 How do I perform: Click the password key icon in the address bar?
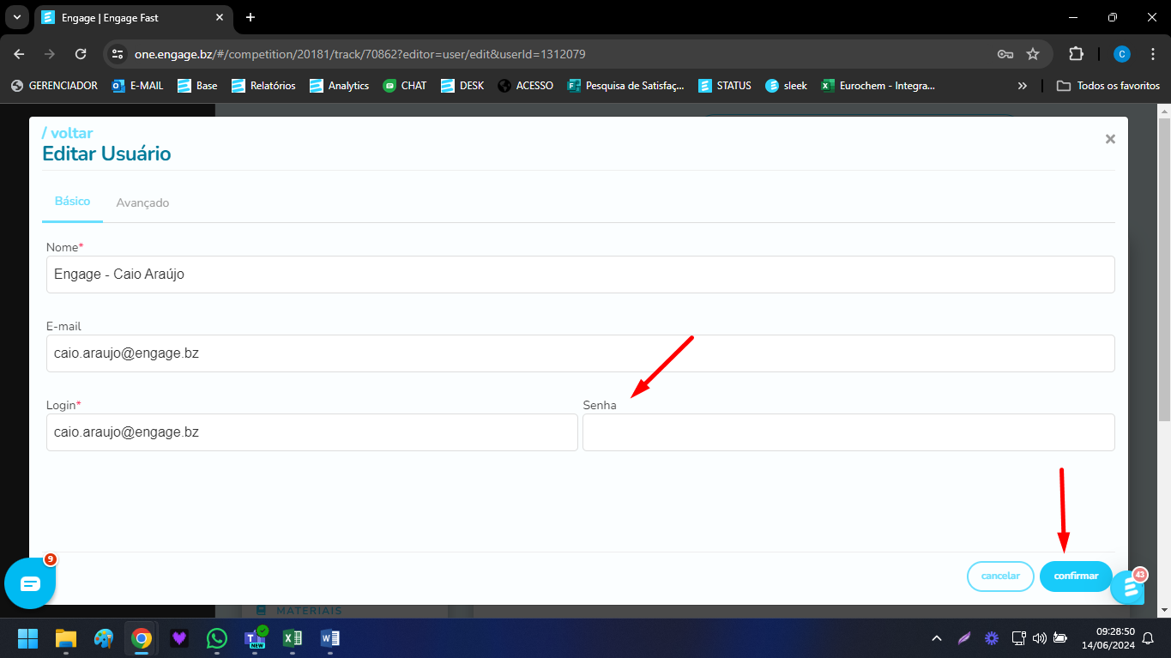[x=1005, y=54]
